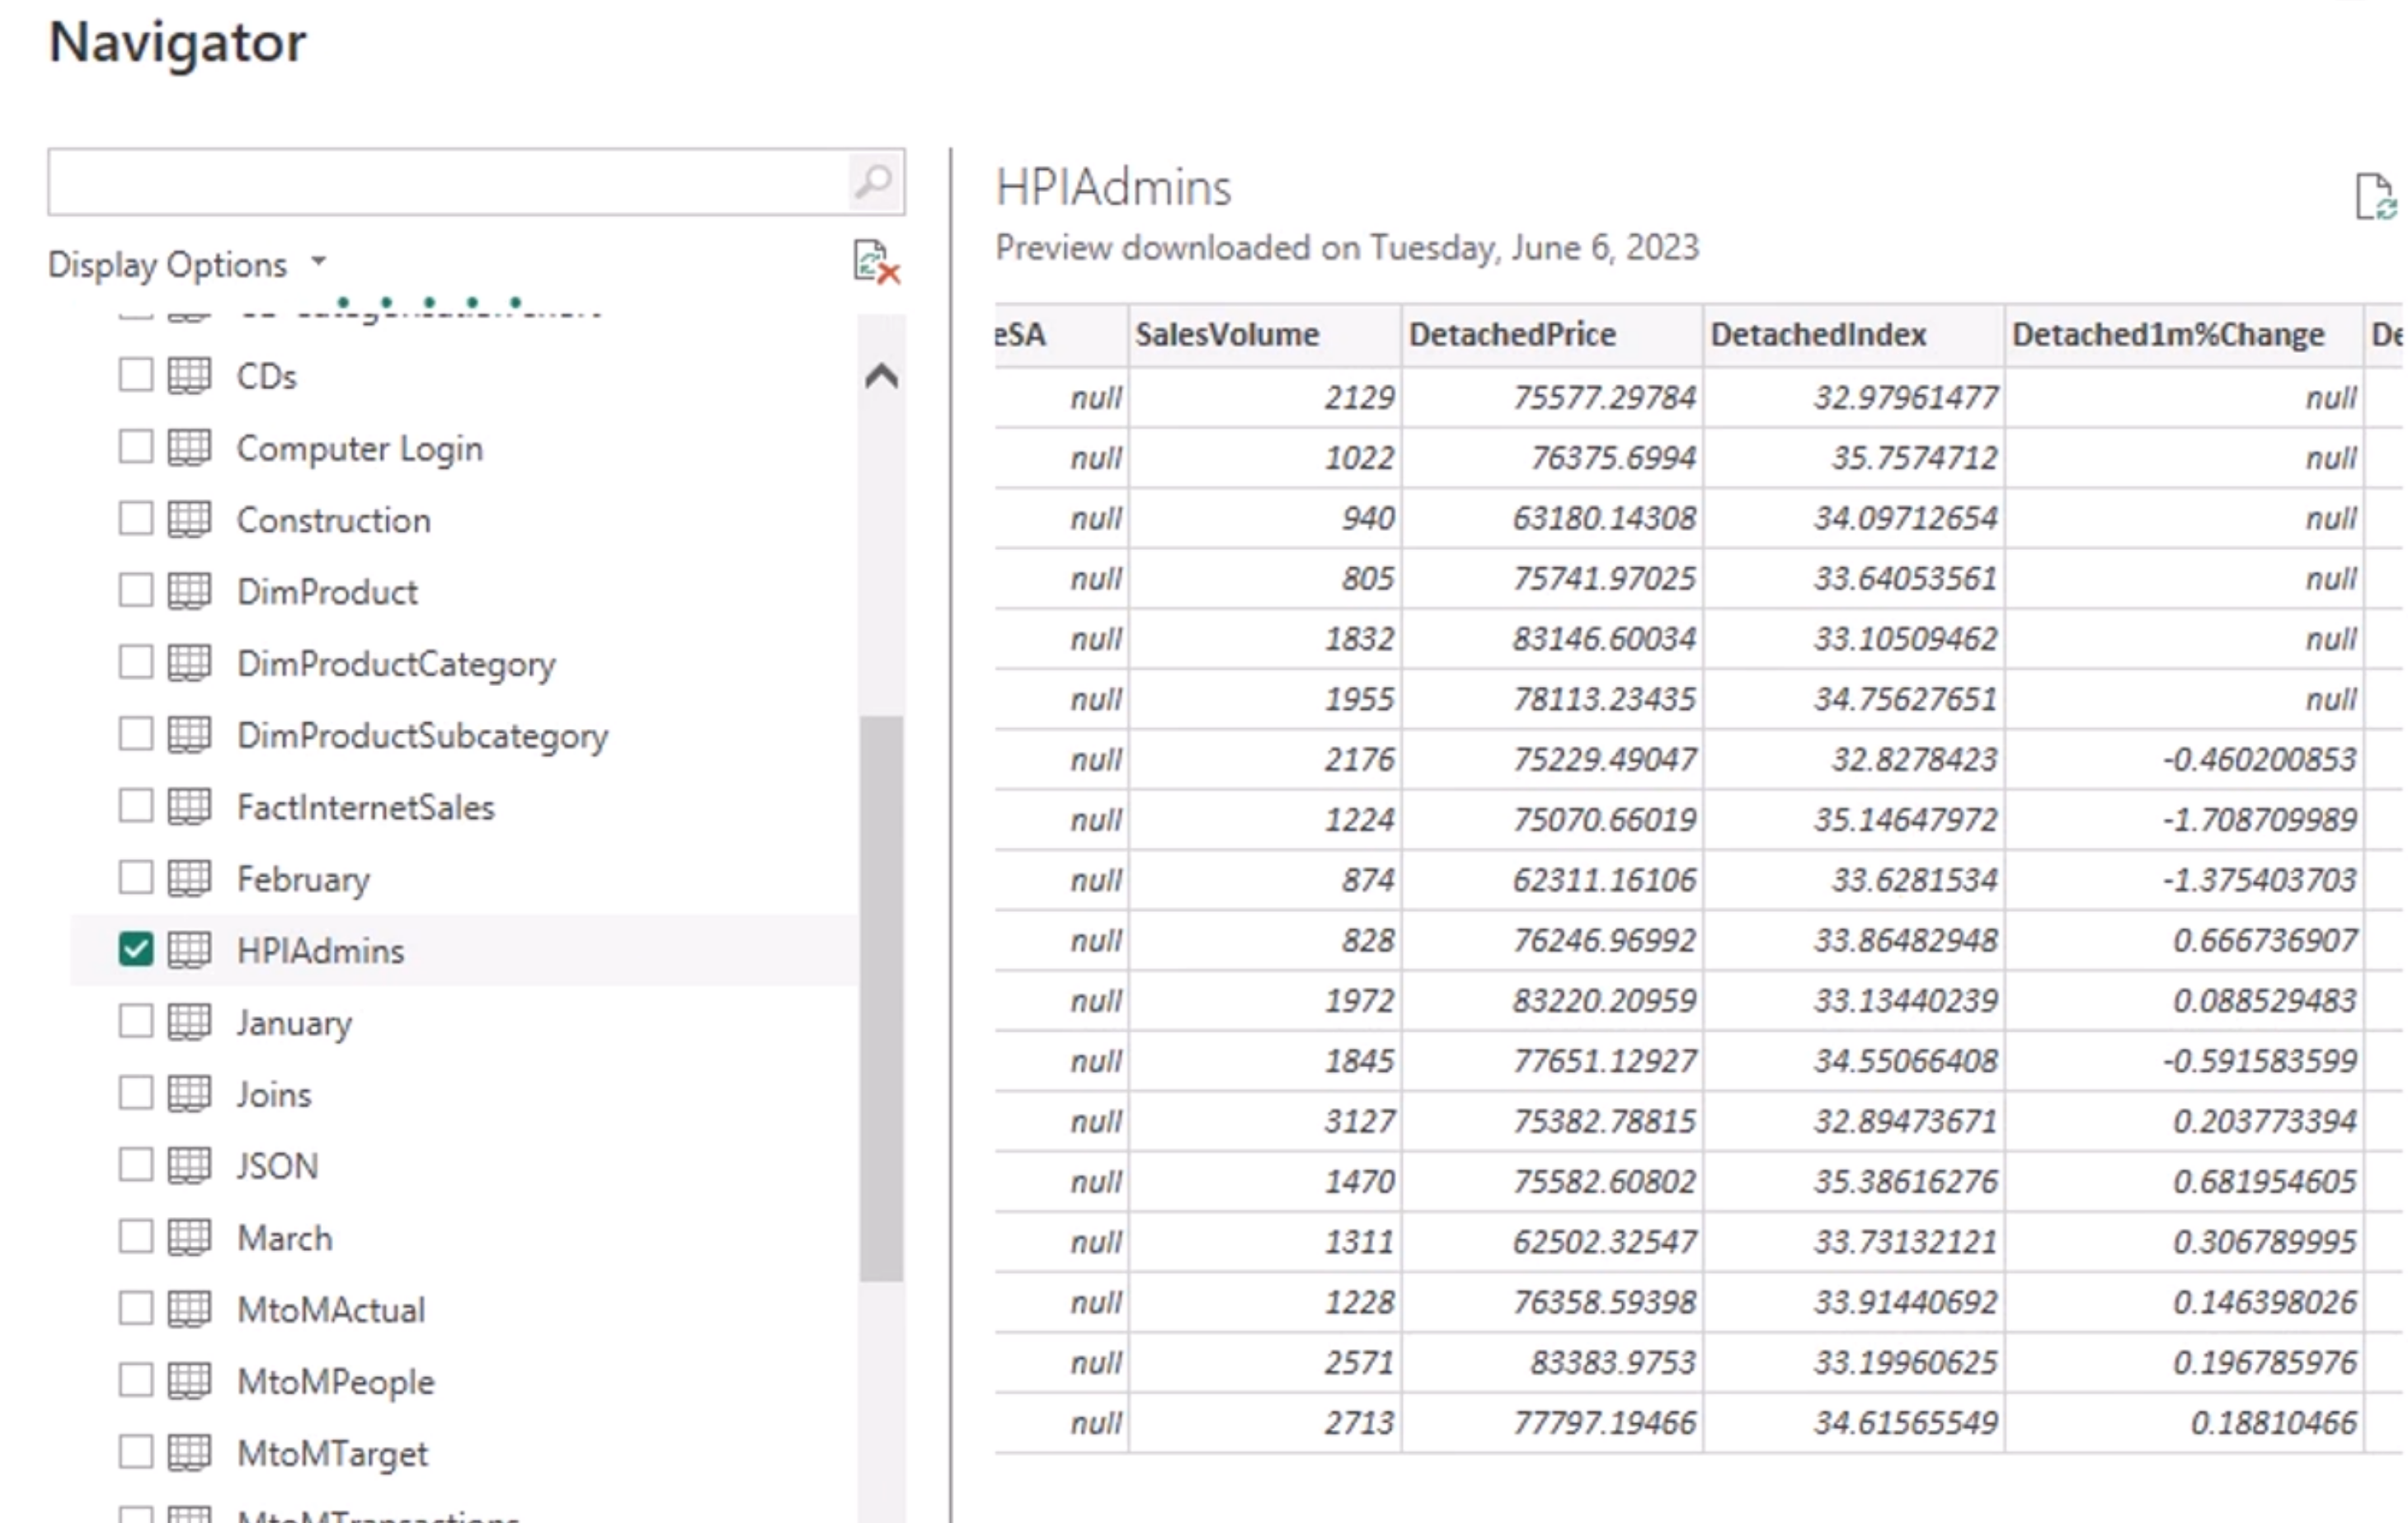Click the DetachedIndex cell 34.09712654
2408x1523 pixels.
1853,518
